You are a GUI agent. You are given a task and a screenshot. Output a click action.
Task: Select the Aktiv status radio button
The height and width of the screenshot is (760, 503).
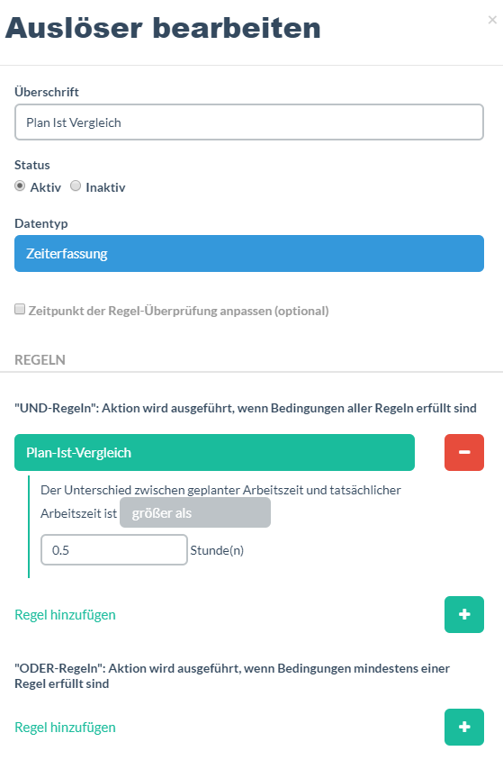(x=20, y=185)
